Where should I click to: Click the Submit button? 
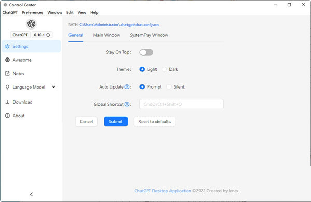pos(116,122)
